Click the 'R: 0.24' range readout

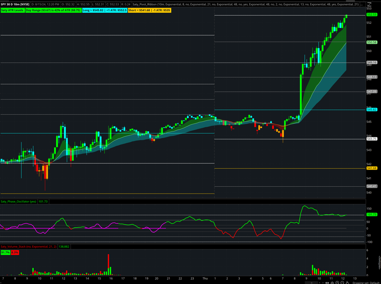point(126,4)
